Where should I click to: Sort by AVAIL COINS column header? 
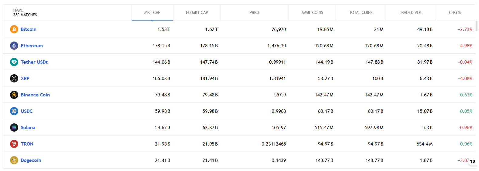(x=312, y=13)
